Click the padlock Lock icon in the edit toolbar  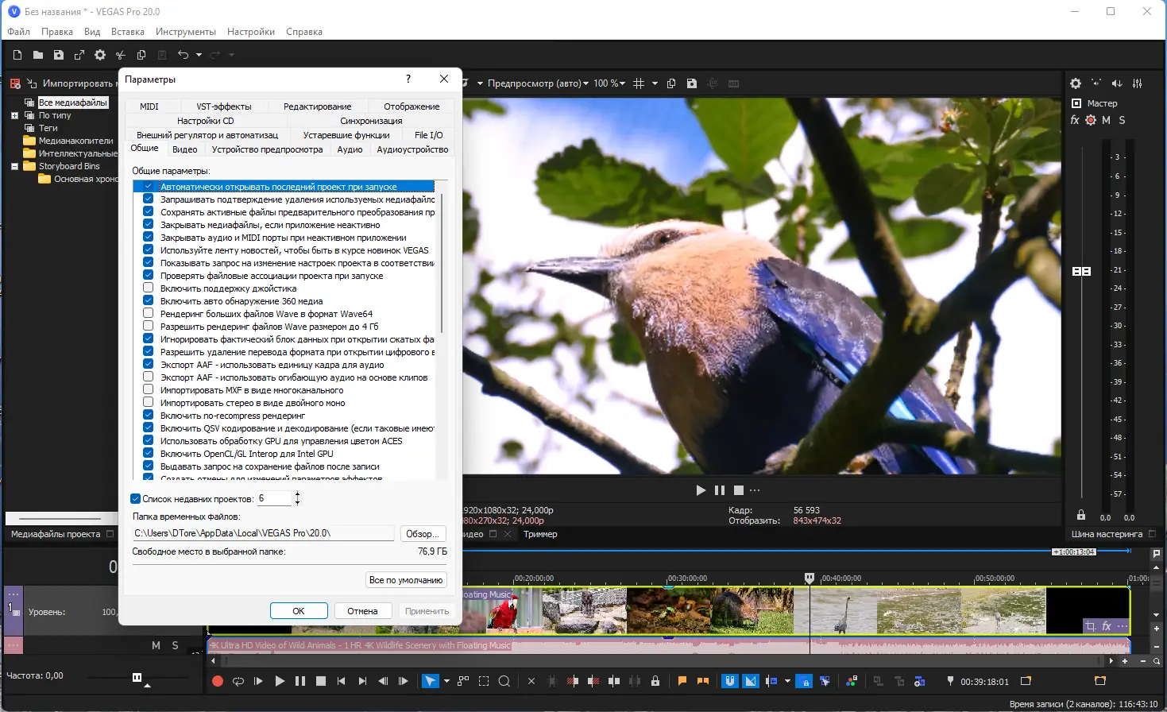pyautogui.click(x=655, y=681)
